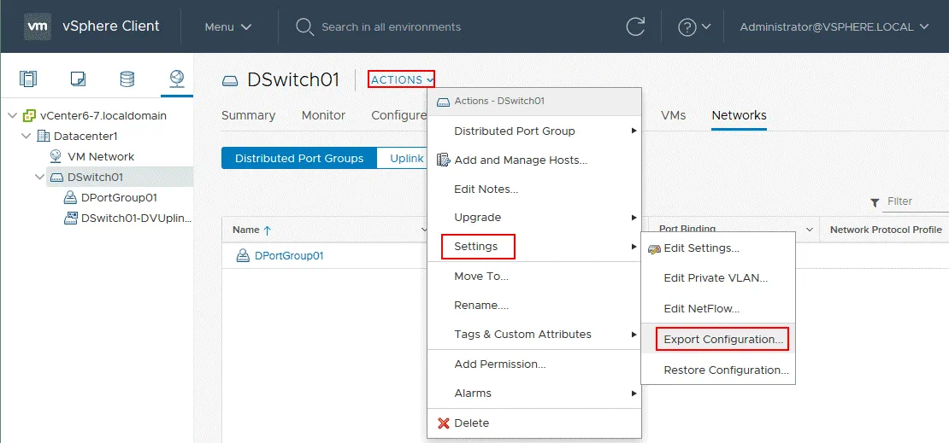Collapse the vCenter6-7.localdomain tree node
The height and width of the screenshot is (443, 949).
(12, 115)
